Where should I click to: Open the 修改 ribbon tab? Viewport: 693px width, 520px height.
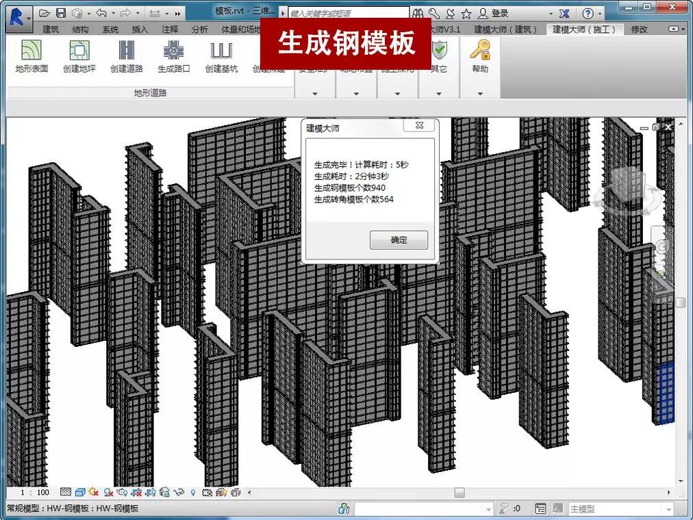(639, 29)
